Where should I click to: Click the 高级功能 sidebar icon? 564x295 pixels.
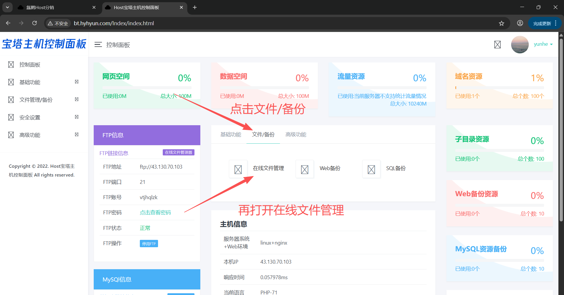point(11,135)
